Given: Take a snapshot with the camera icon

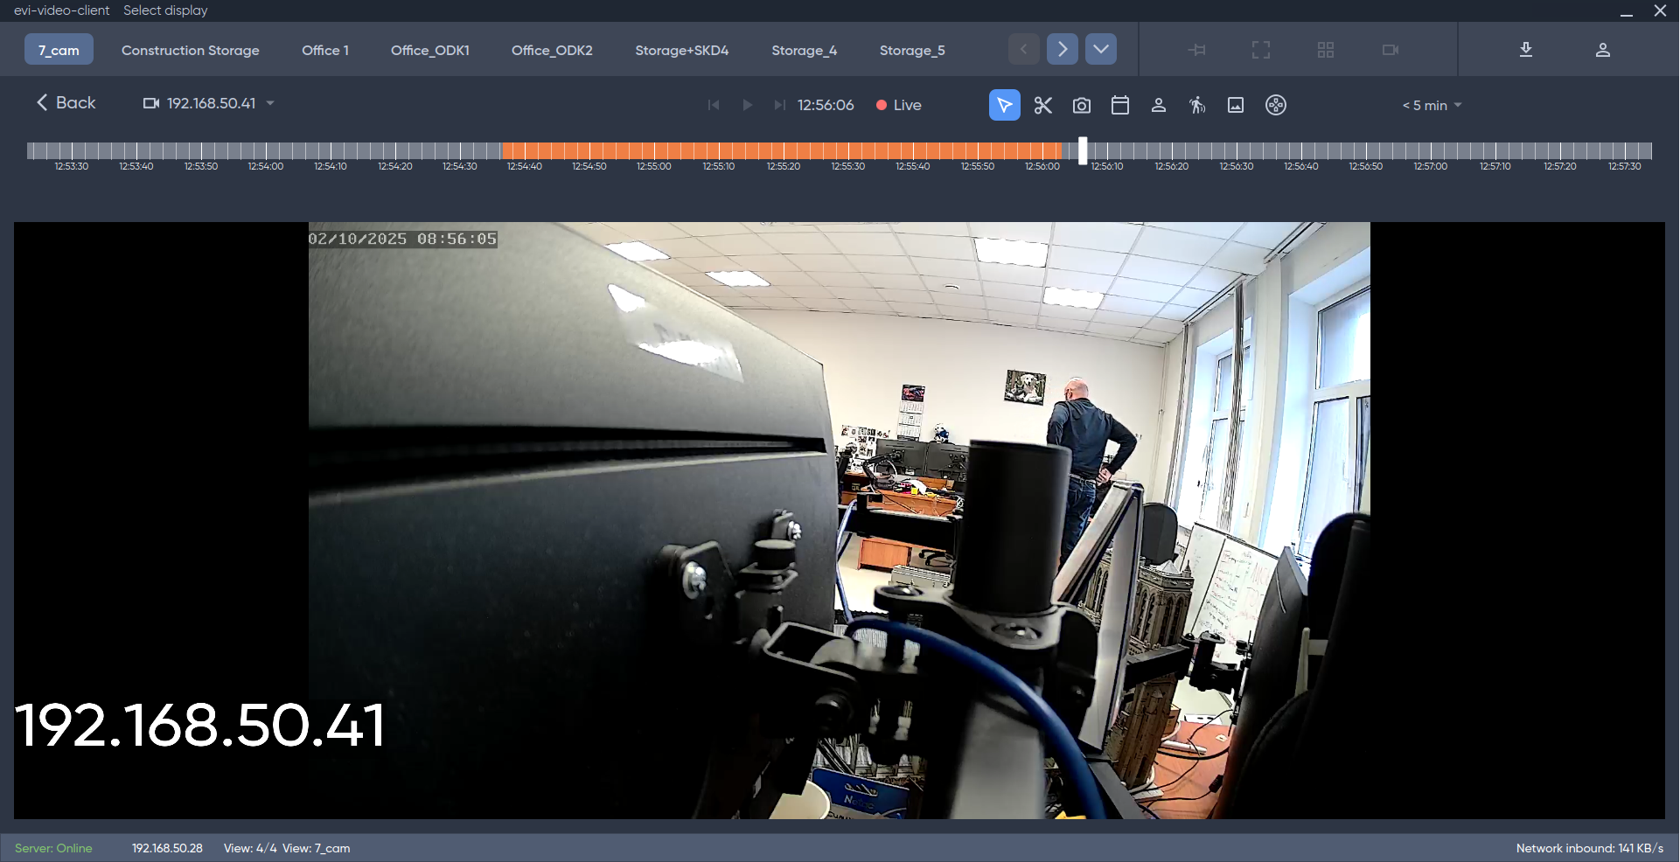Looking at the screenshot, I should click(1082, 105).
